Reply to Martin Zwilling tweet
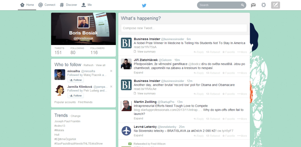 [x=199, y=119]
